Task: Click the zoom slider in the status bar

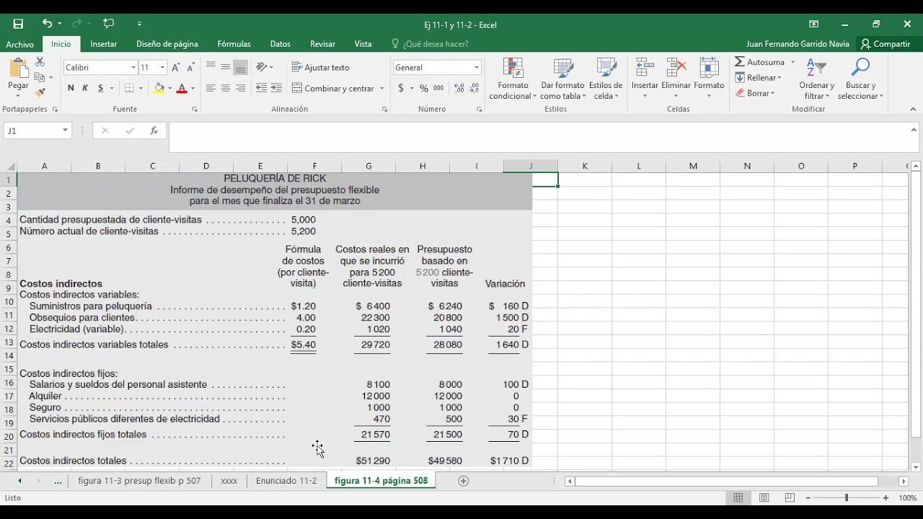Action: pos(847,498)
